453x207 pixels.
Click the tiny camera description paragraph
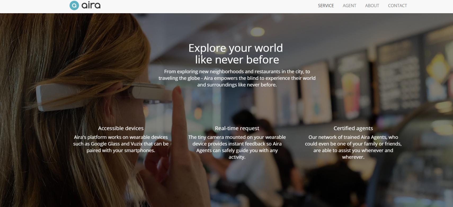237,147
